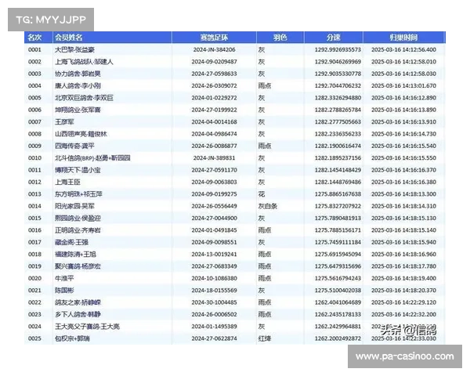Select member name 王彦军
470x376 pixels.
tap(64, 122)
